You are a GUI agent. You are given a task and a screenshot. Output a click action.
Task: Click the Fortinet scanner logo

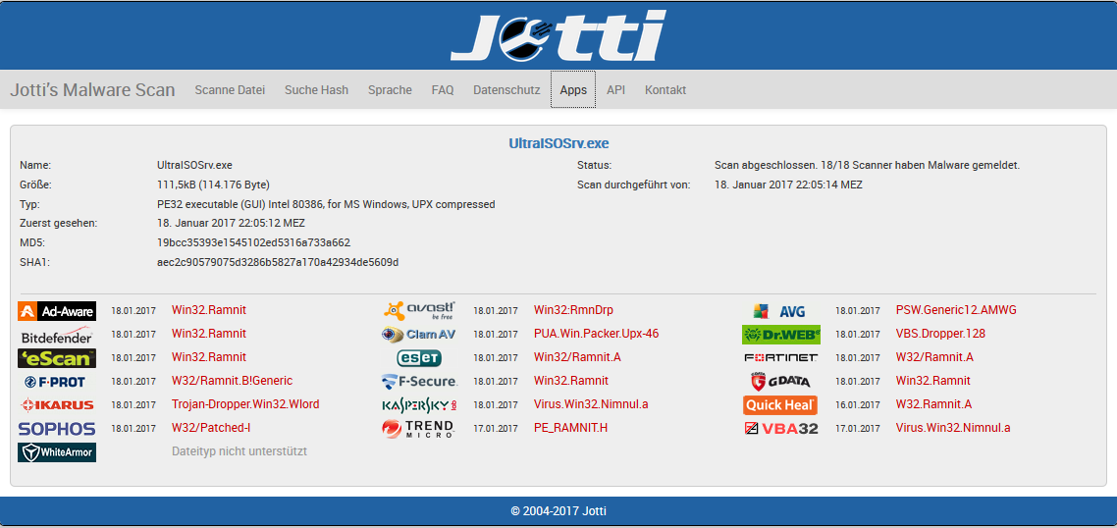tap(780, 357)
